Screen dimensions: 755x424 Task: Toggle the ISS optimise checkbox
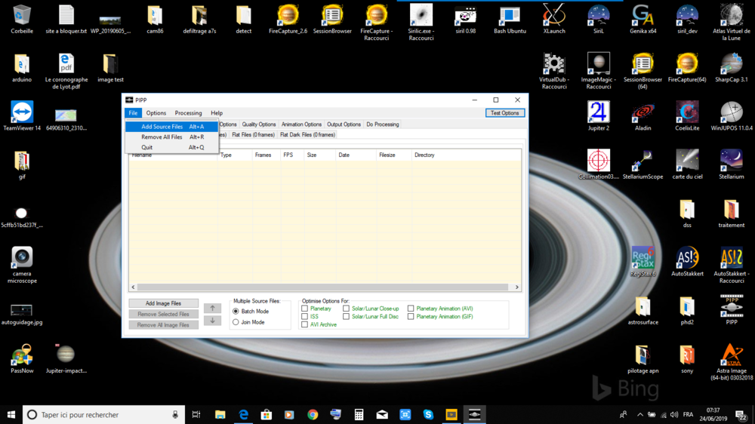304,317
